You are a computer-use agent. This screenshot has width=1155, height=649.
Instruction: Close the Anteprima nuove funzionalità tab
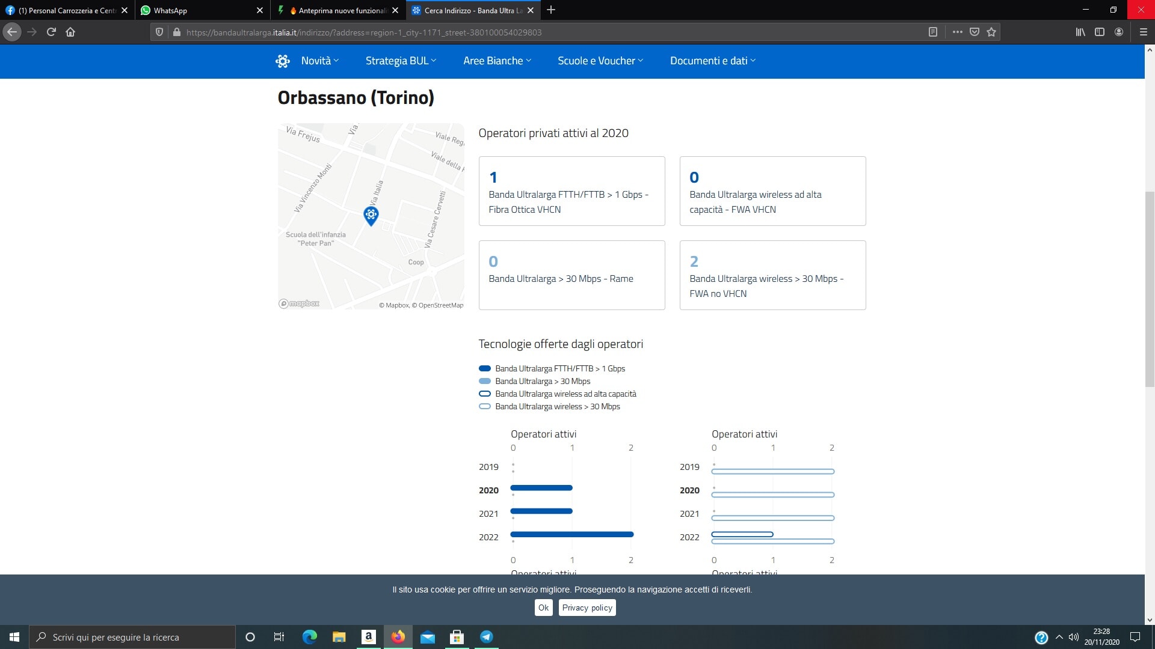tap(395, 10)
